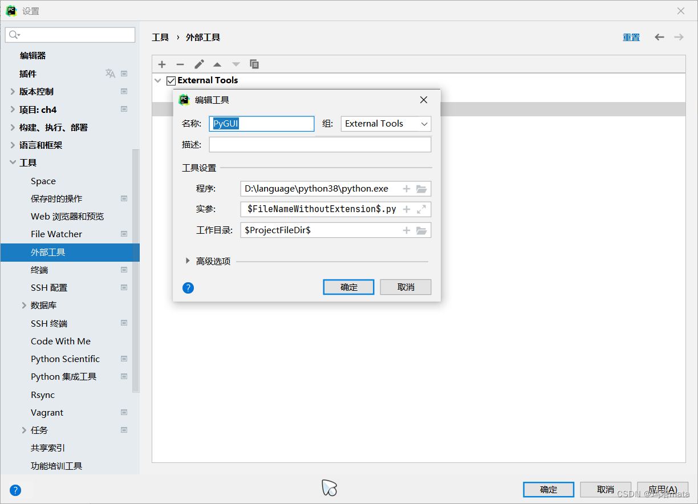Open Web 浏览器和预览 settings

tap(67, 216)
